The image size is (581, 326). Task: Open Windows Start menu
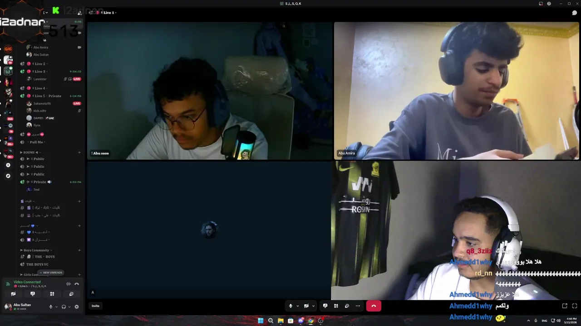[x=261, y=321]
